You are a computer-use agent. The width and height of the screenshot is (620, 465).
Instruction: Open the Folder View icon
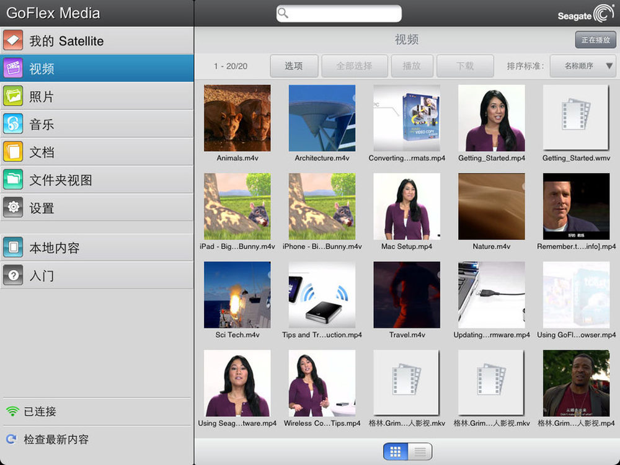13,180
